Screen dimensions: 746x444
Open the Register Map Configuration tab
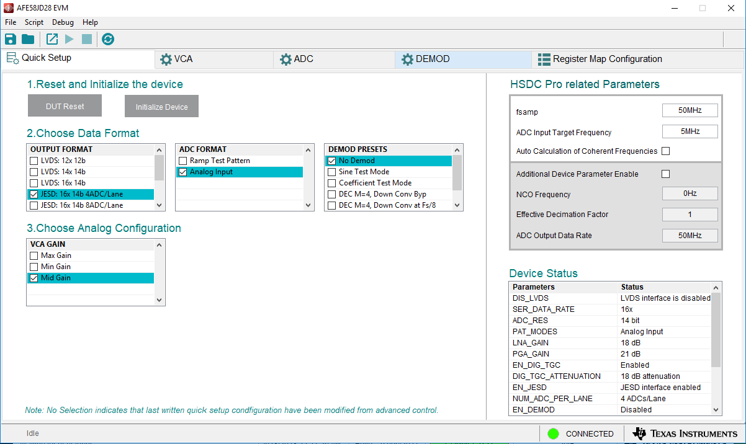(637, 60)
